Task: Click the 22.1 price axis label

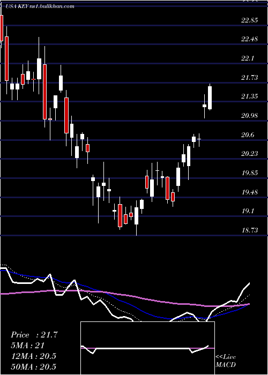Action: (x=248, y=58)
